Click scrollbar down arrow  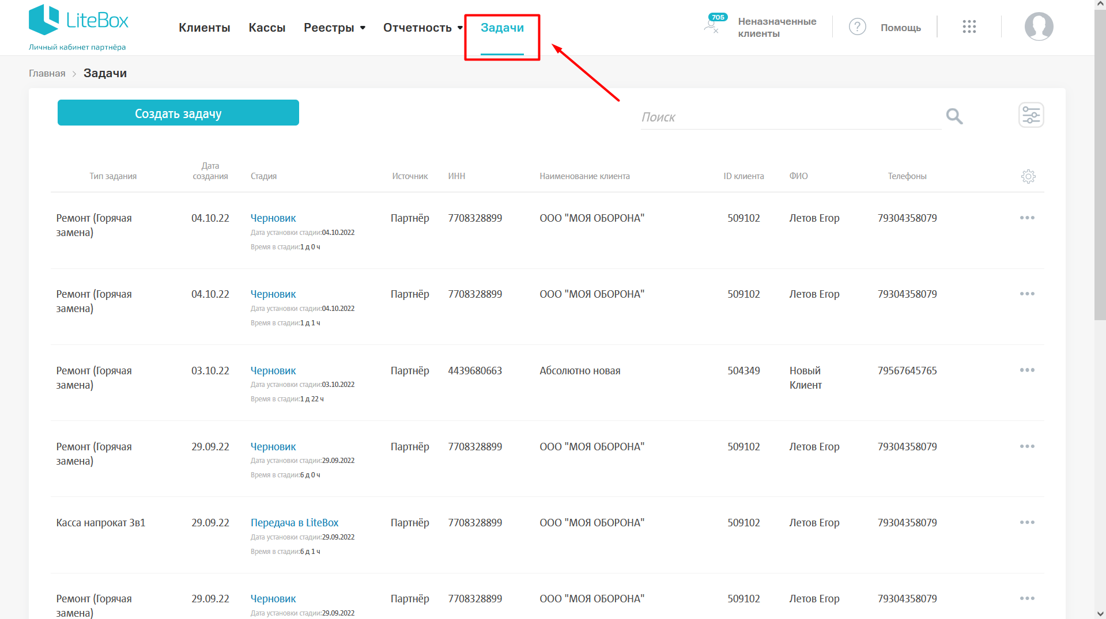(1100, 614)
